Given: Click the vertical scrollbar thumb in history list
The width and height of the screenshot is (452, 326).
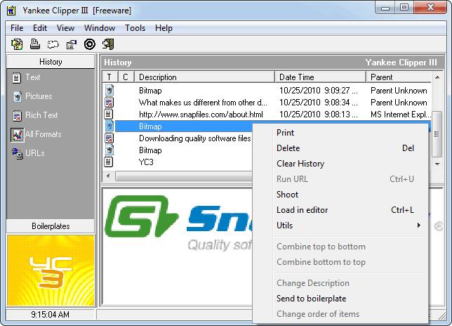Looking at the screenshot, I should tap(437, 134).
